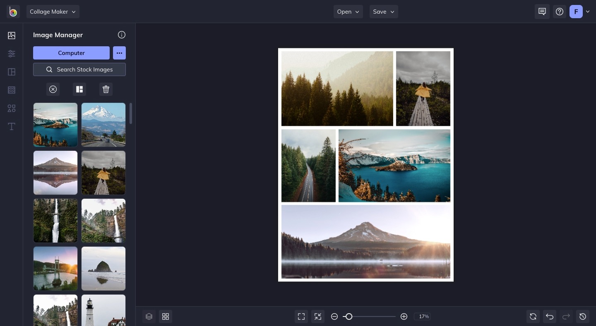Click the zoom slider handle
The width and height of the screenshot is (596, 326).
349,316
